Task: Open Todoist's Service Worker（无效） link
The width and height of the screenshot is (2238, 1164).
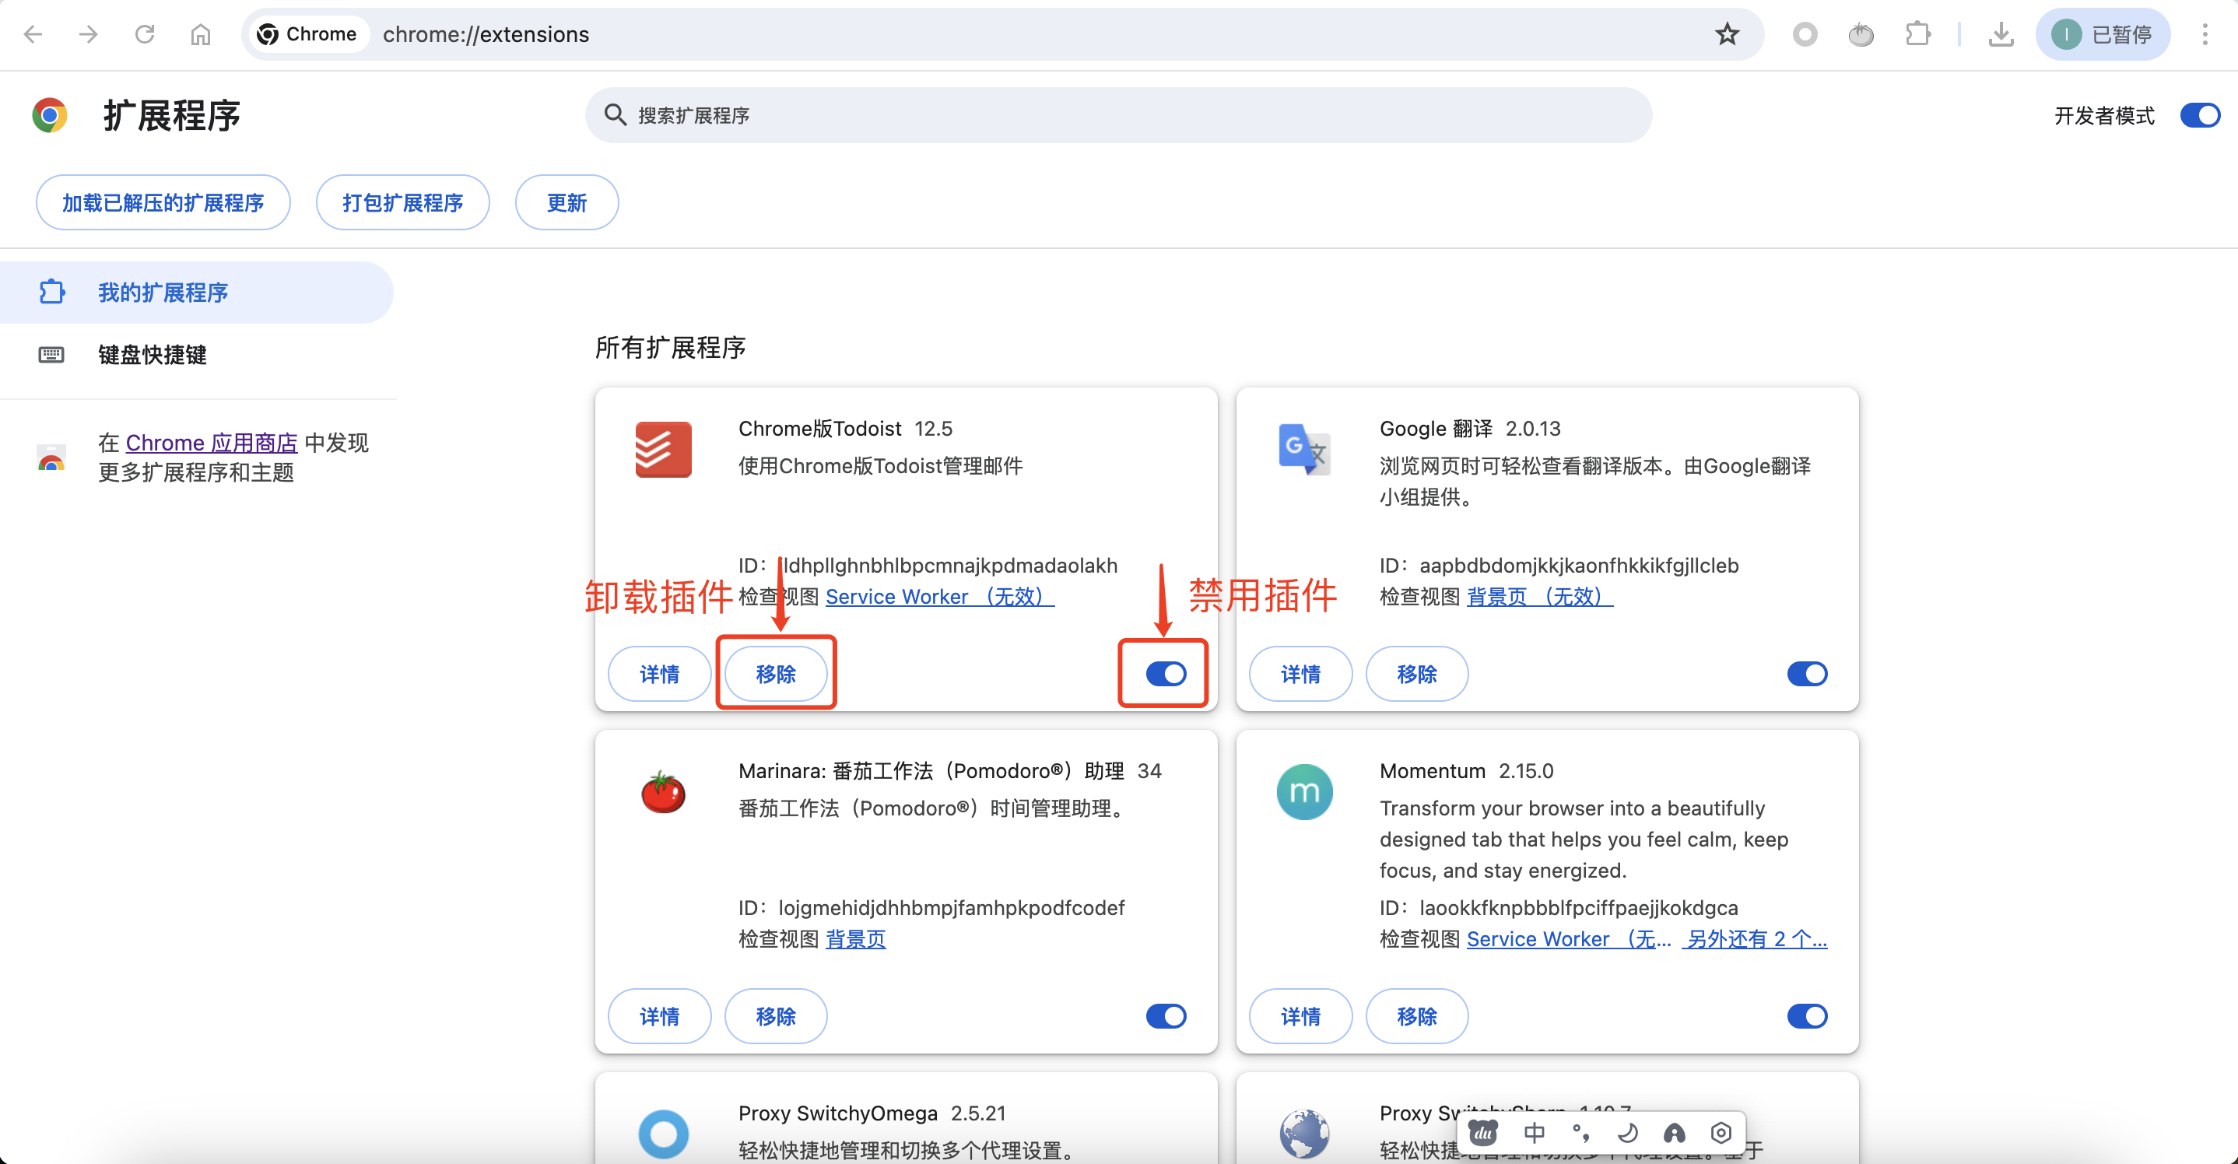Action: 939,597
